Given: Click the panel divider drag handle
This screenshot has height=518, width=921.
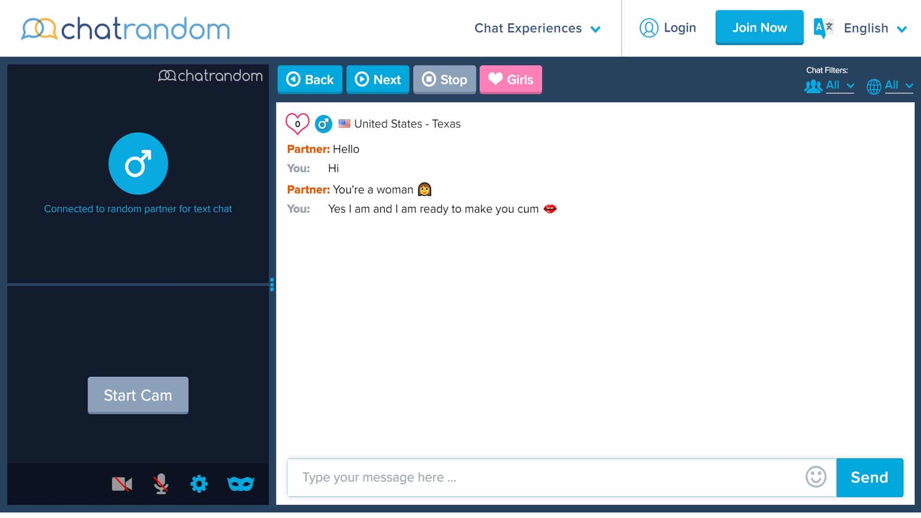Looking at the screenshot, I should coord(272,284).
